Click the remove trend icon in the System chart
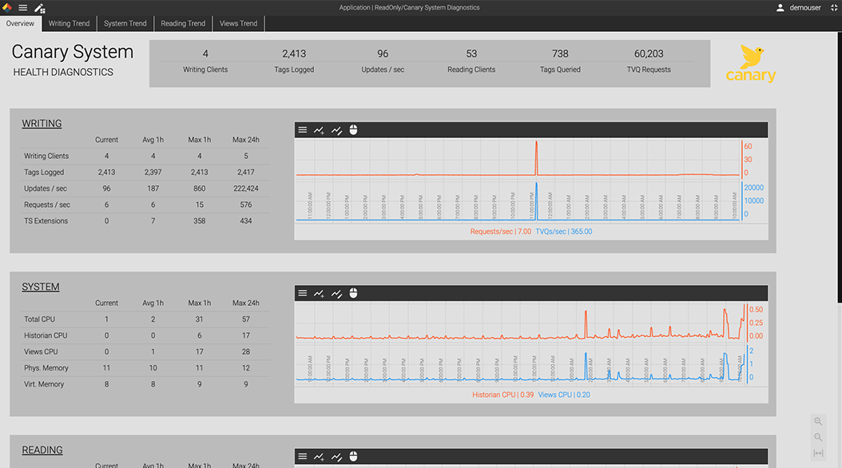The image size is (842, 468). pos(336,293)
